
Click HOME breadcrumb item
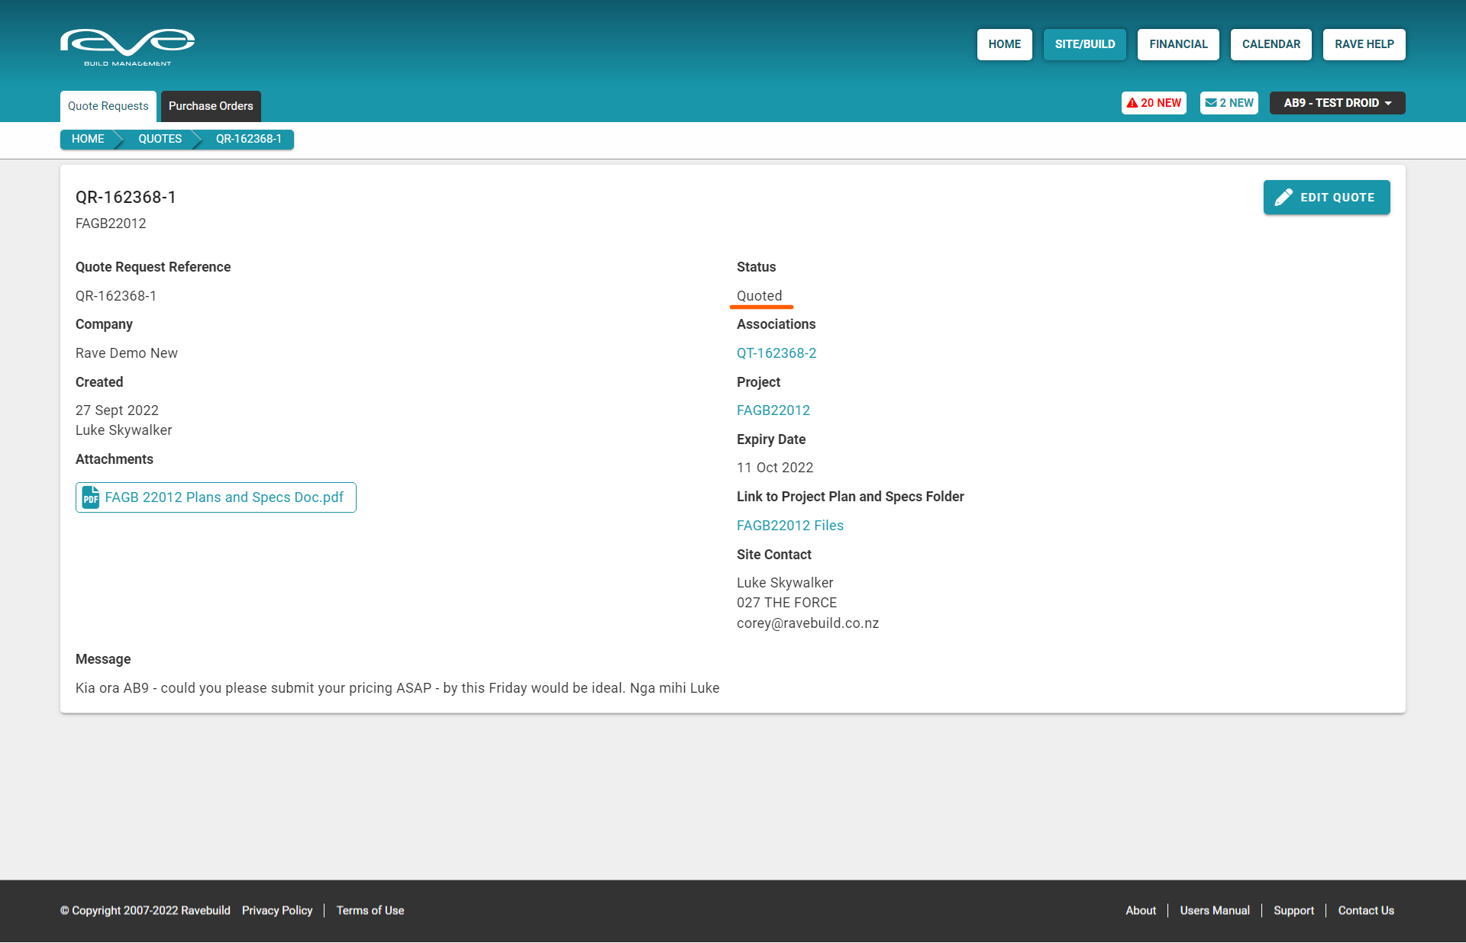click(88, 139)
